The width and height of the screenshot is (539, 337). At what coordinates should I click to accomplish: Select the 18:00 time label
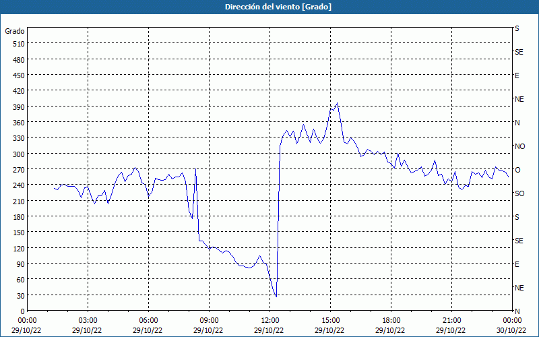391,321
